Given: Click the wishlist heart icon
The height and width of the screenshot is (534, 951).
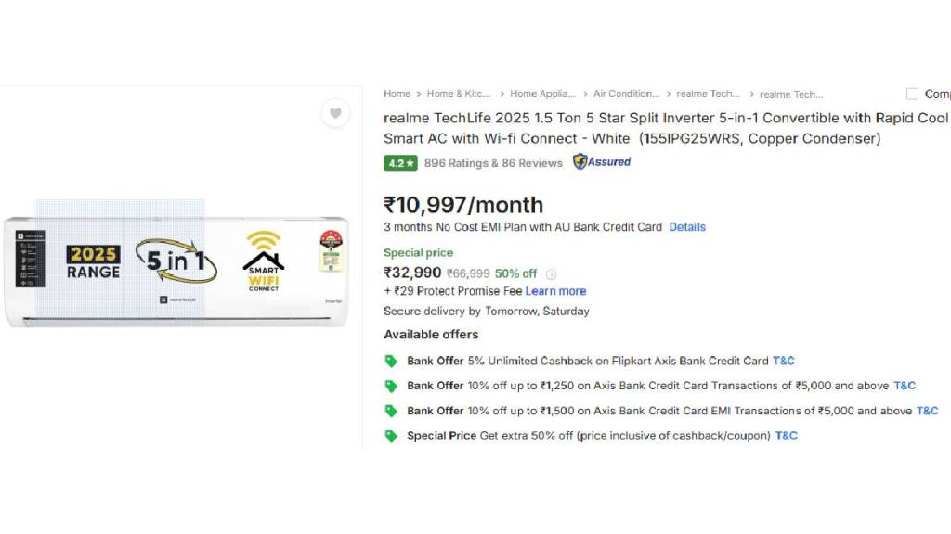Looking at the screenshot, I should [335, 113].
